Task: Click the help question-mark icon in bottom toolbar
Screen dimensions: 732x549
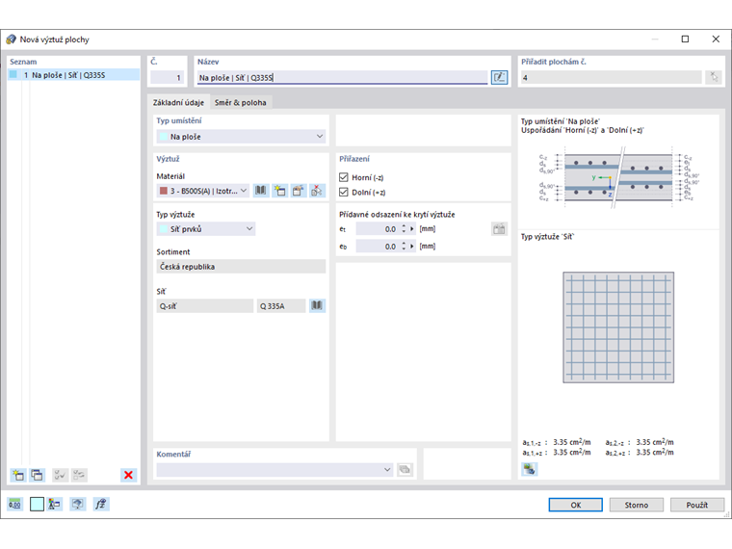Action: click(x=77, y=504)
